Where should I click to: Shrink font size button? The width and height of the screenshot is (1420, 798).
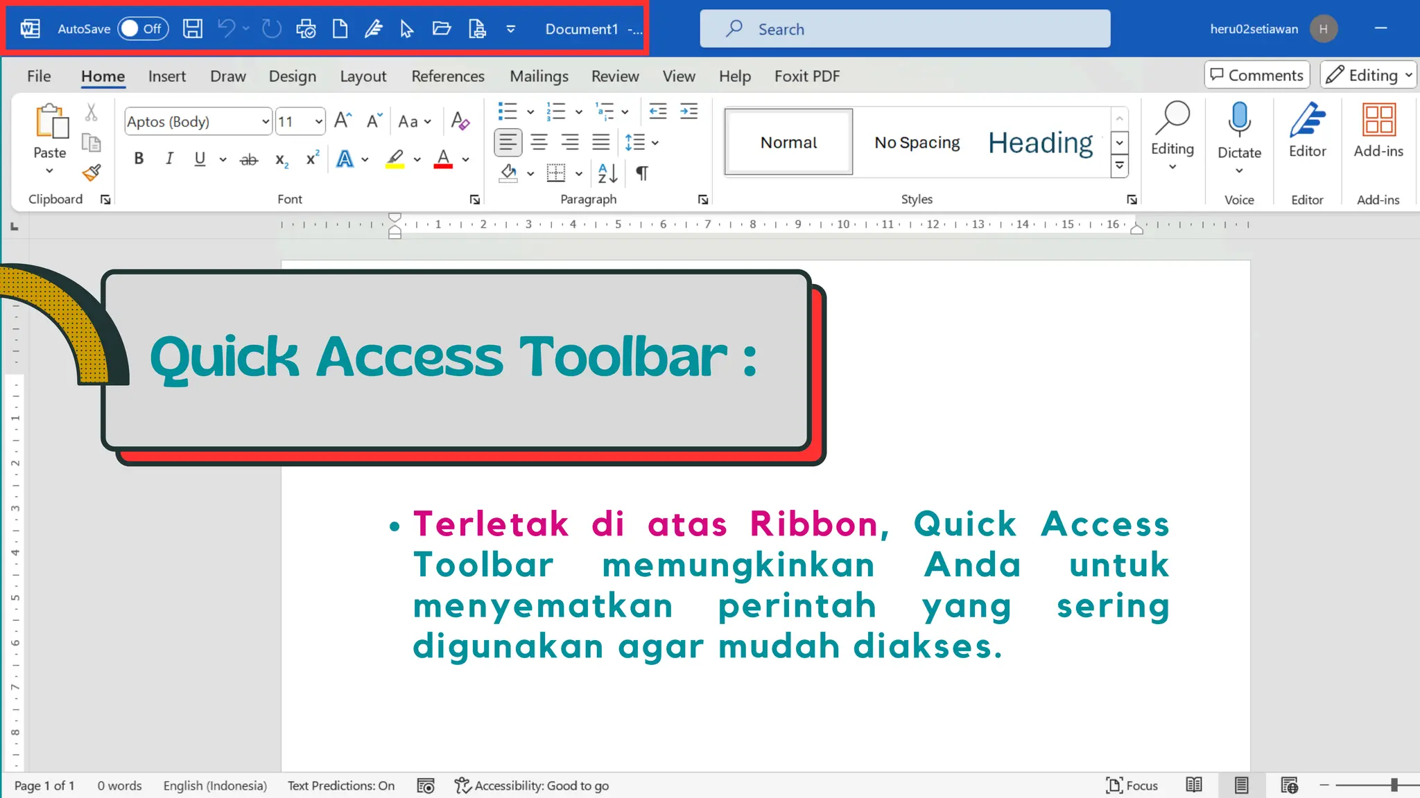374,121
